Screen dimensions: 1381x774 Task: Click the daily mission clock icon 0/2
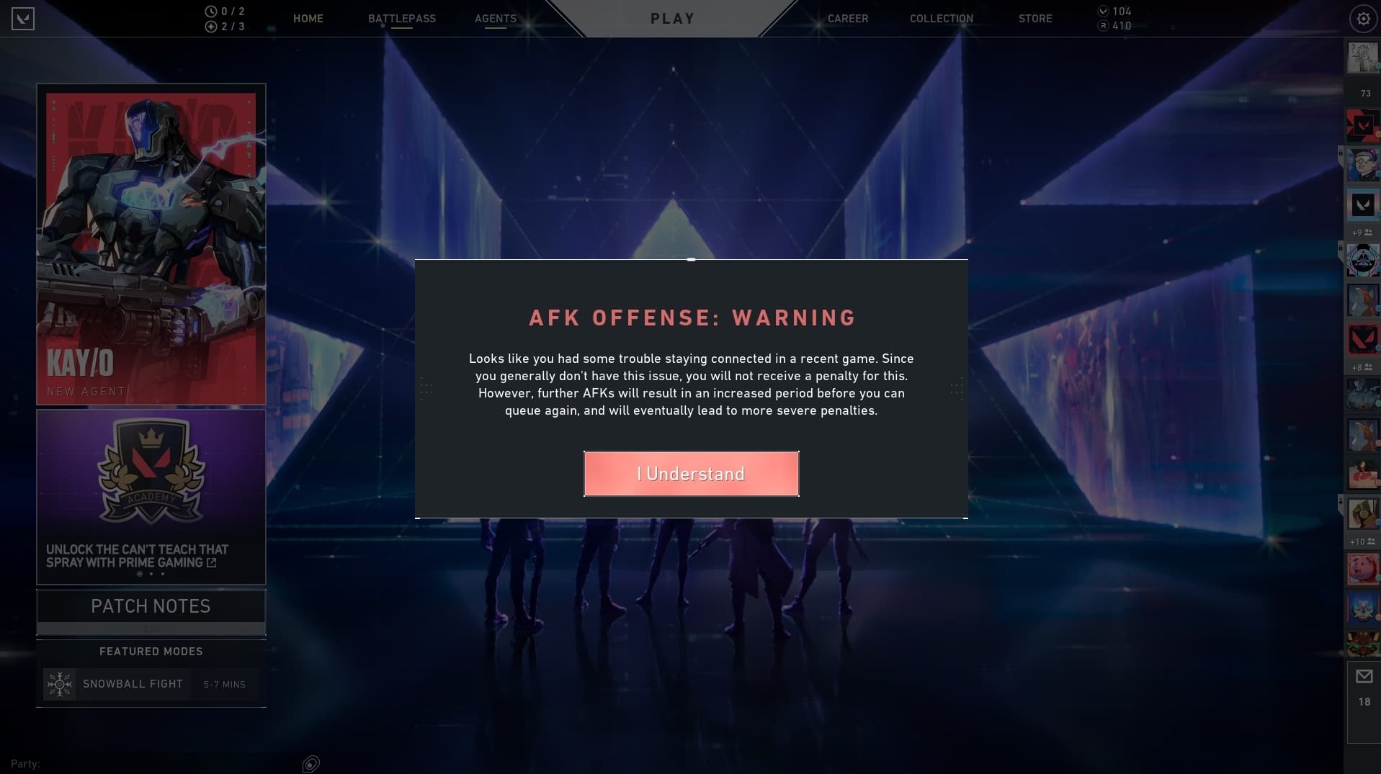point(210,12)
